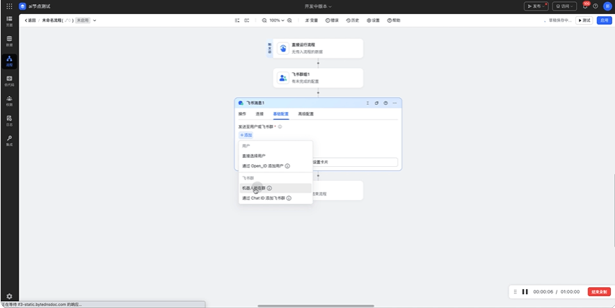Open 帮助 in the toolbar
This screenshot has height=308, width=615.
(x=394, y=20)
